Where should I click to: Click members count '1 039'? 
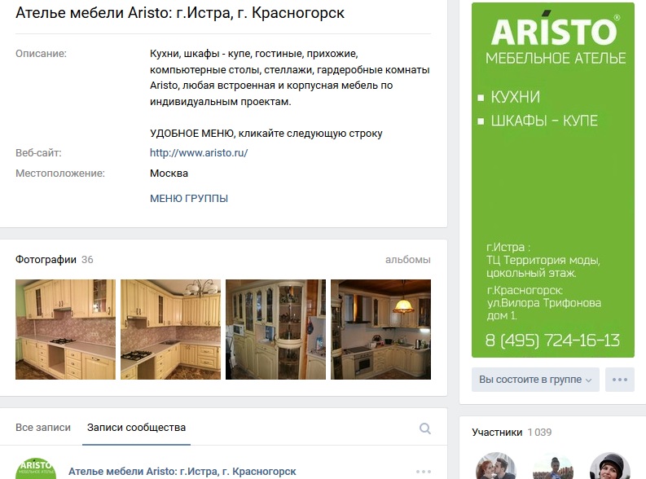540,433
